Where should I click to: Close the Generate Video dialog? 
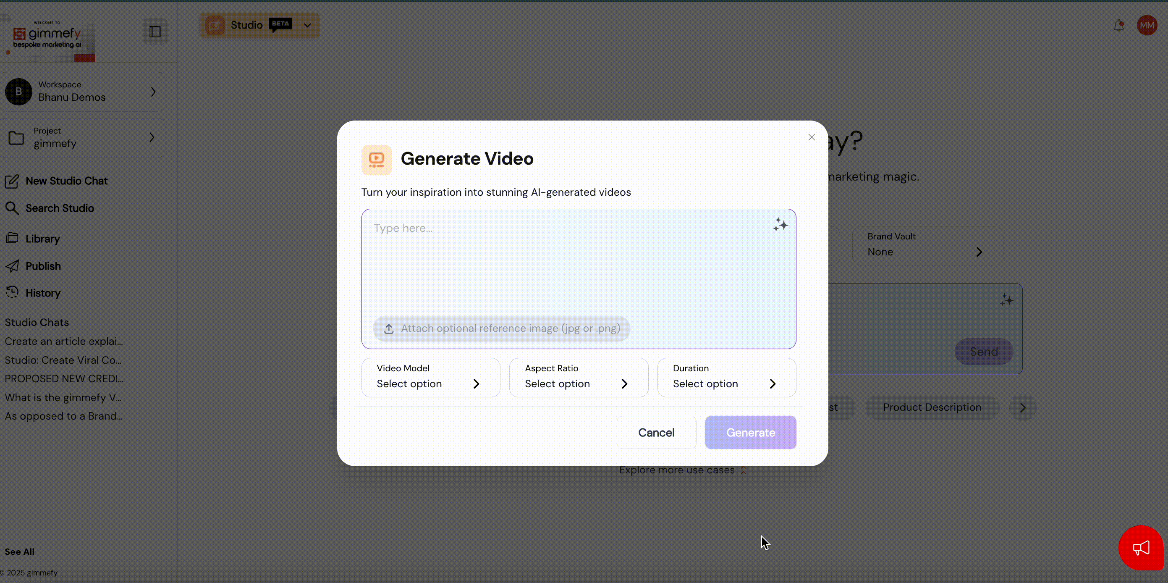click(812, 137)
